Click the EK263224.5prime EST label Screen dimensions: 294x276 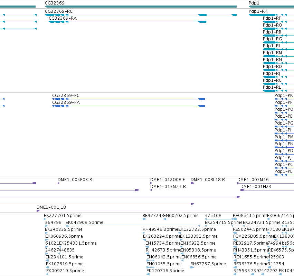[162, 236]
